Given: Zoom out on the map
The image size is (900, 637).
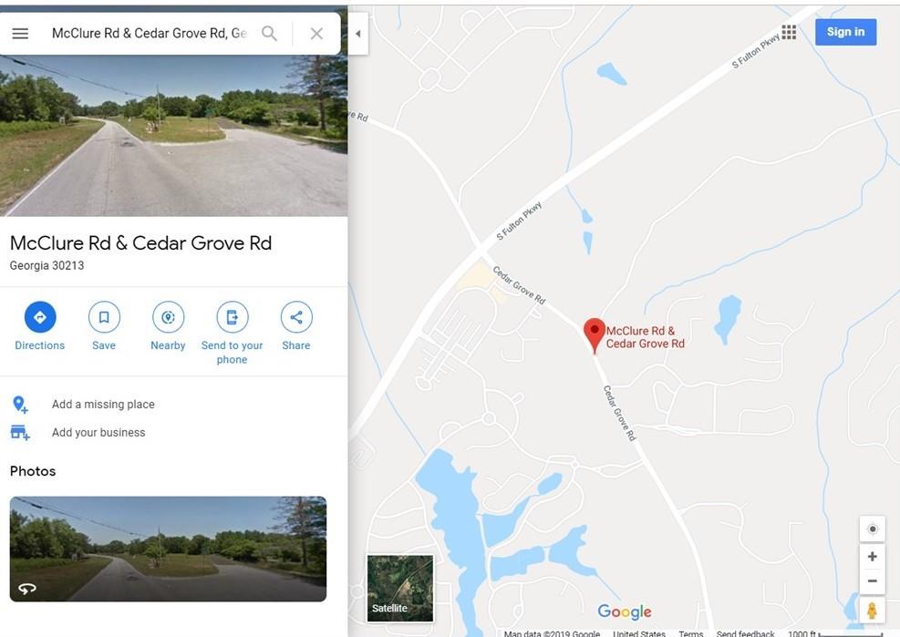Looking at the screenshot, I should click(x=872, y=580).
